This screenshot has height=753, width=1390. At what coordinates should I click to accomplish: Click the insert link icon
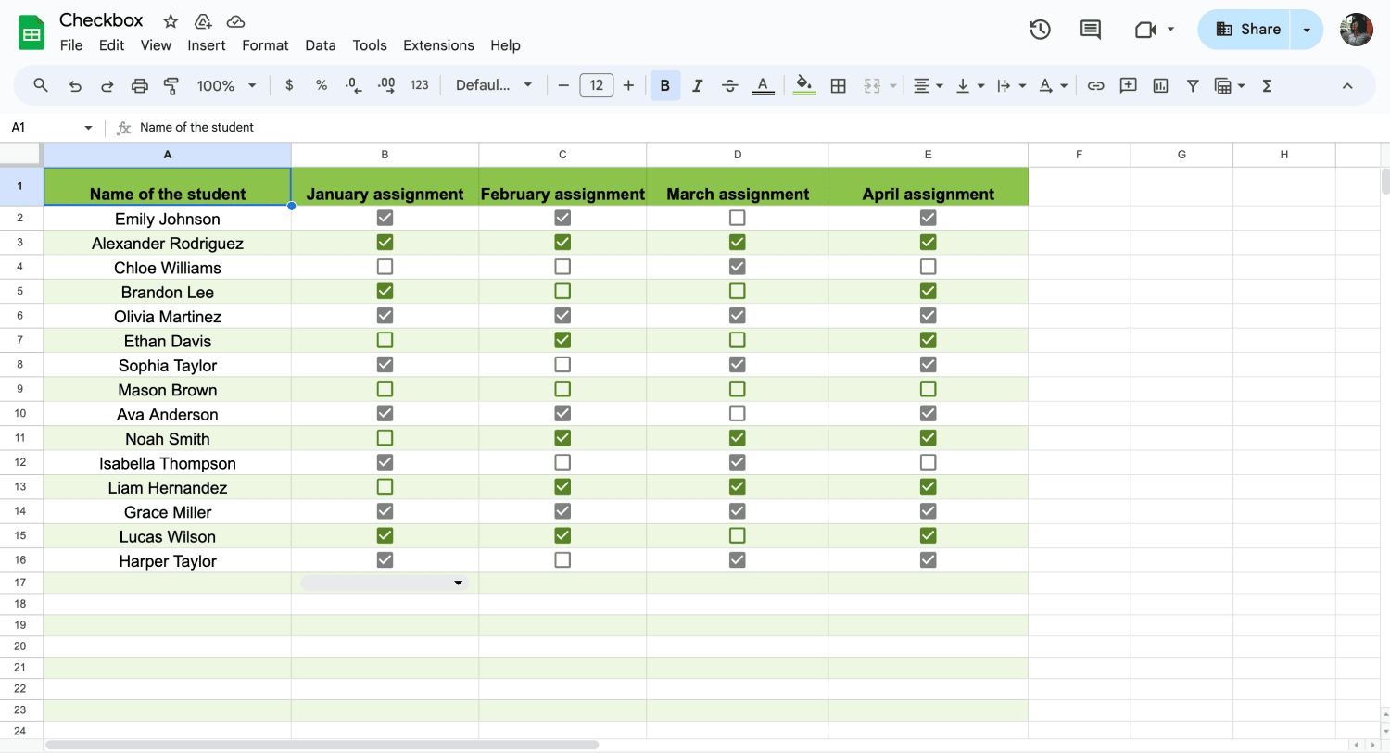coord(1095,85)
